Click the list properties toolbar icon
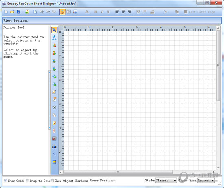 pyautogui.click(x=145, y=12)
